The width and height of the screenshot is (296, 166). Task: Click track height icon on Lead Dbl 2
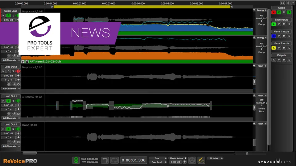click(9, 84)
